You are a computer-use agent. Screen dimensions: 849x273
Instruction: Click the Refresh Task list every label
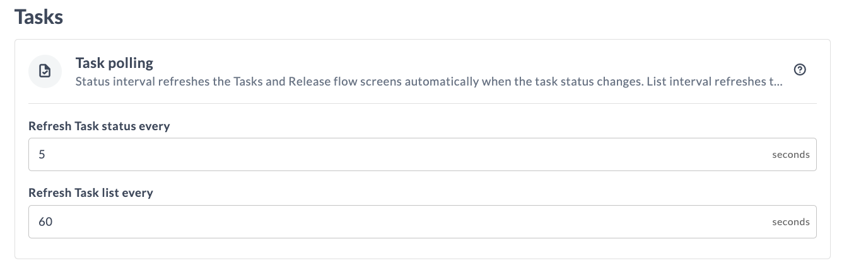point(91,192)
